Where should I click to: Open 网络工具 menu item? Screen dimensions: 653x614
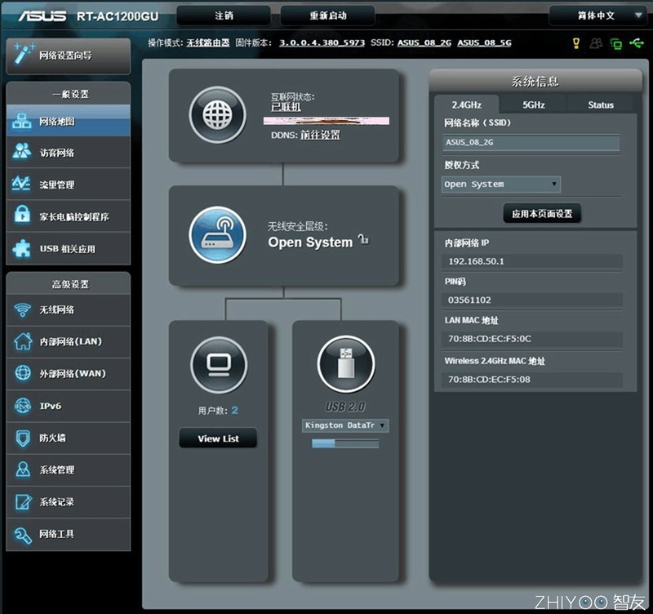click(69, 534)
